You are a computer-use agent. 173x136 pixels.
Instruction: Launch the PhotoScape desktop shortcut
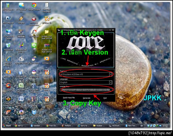click(34, 33)
